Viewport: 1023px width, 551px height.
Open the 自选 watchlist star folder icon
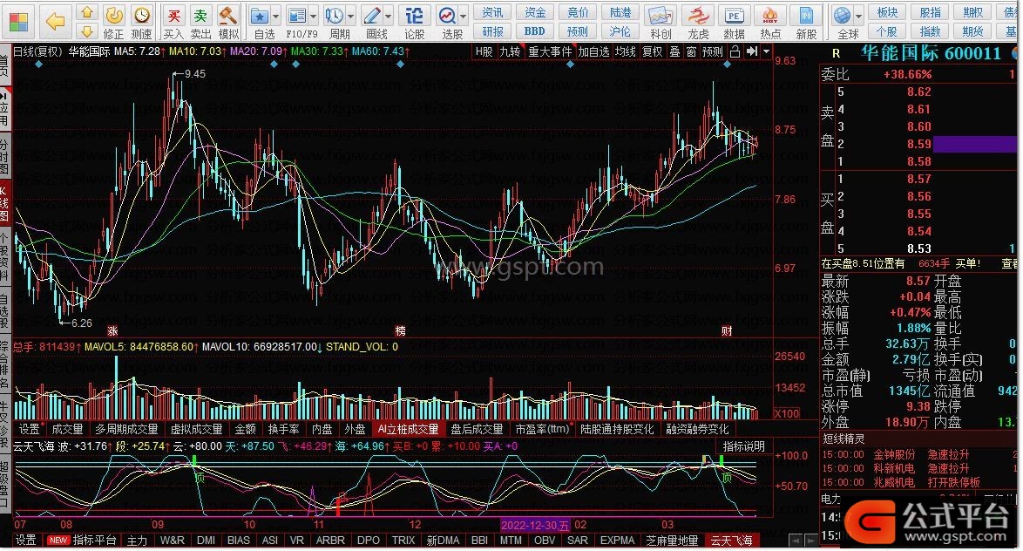tap(261, 22)
